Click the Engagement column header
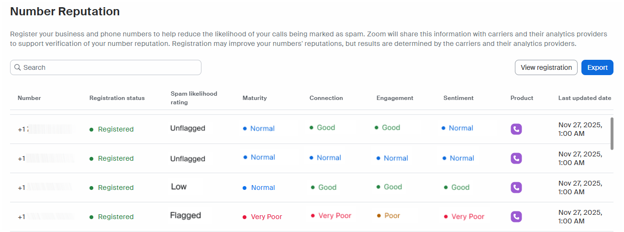 click(x=395, y=98)
